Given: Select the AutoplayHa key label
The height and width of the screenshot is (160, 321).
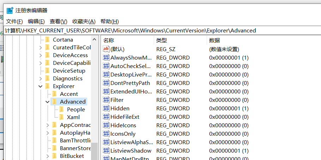Looking at the screenshot, I should pos(75,133).
